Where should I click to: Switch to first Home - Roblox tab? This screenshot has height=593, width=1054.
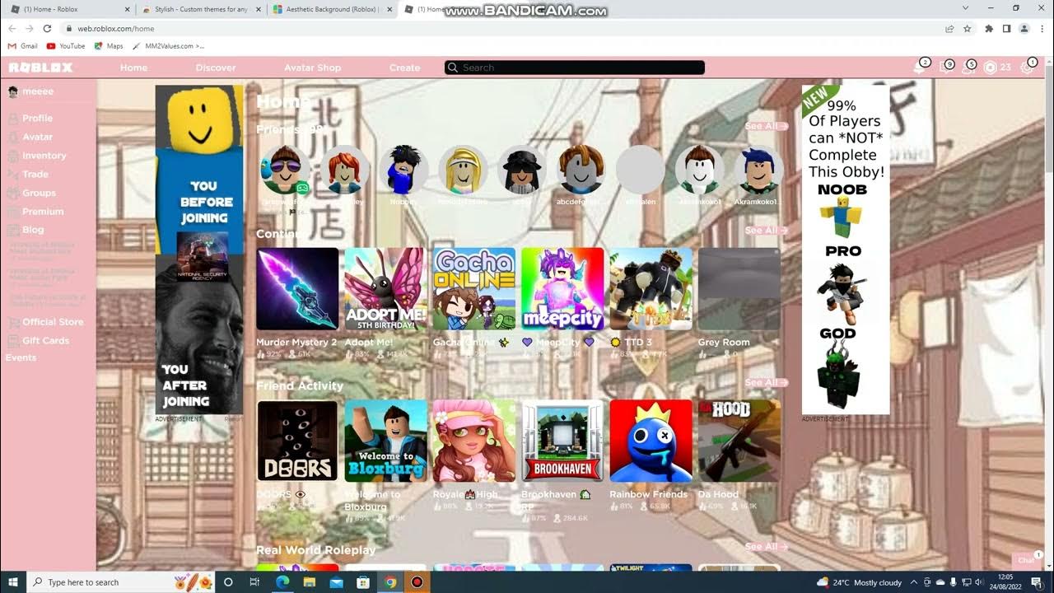(x=69, y=9)
